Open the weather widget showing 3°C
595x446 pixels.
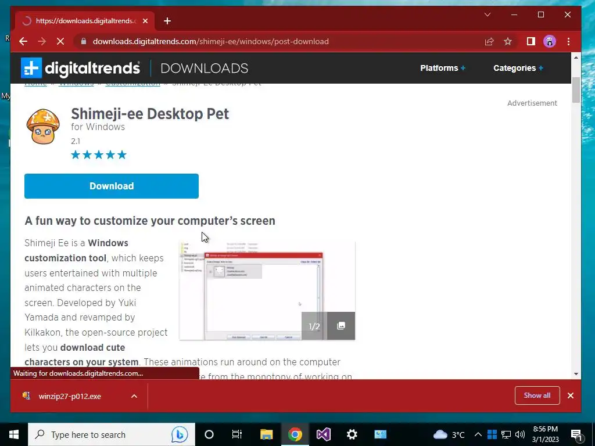pyautogui.click(x=449, y=434)
